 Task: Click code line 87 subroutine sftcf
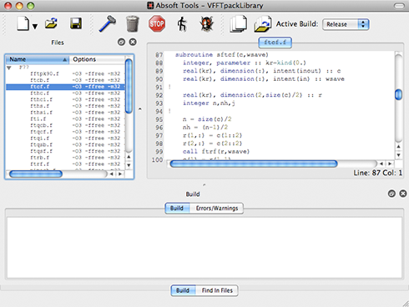click(222, 55)
